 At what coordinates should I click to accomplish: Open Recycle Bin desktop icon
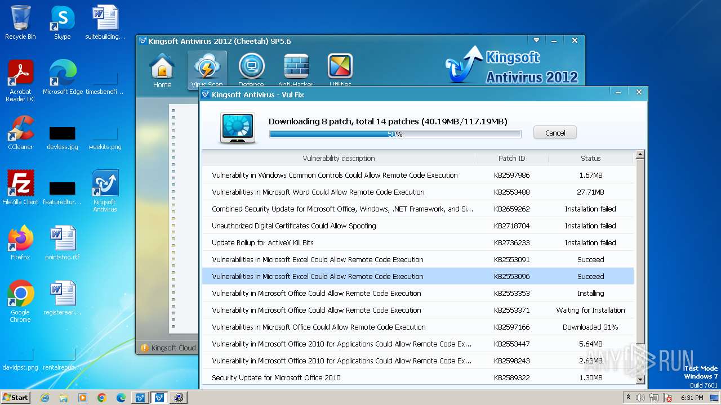20,22
